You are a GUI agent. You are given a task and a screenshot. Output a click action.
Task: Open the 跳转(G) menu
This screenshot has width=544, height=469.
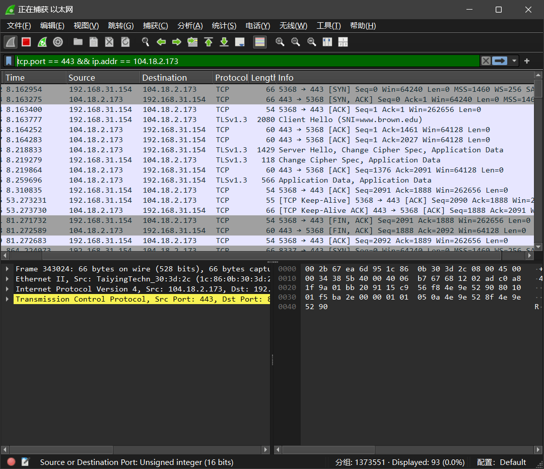click(121, 26)
